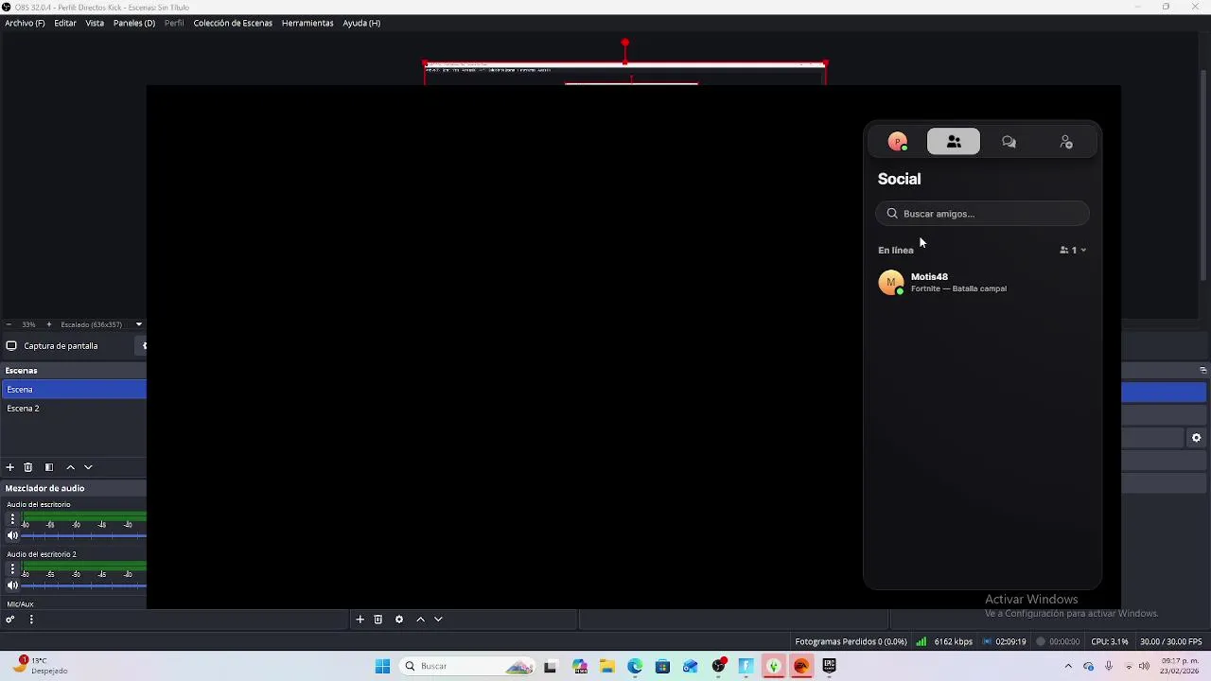Viewport: 1211px width, 681px height.
Task: Click the Captura de pantalla monitor icon
Action: click(x=11, y=346)
